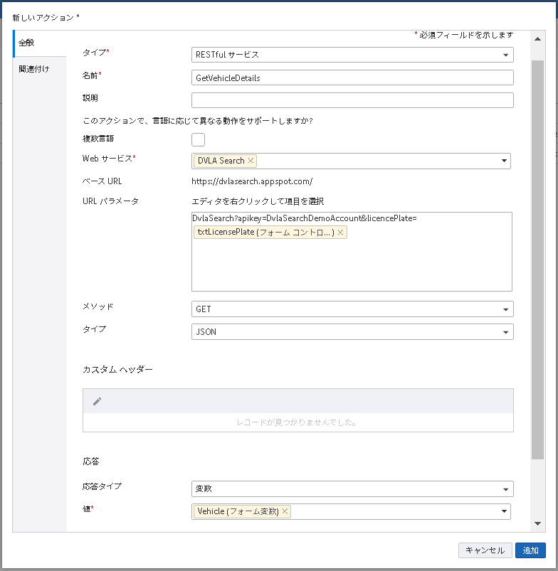This screenshot has height=571, width=558.
Task: Switch to the 関連付け tab
Action: pos(34,69)
